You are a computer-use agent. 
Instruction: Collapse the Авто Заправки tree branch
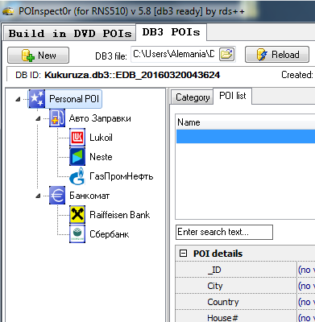38,118
